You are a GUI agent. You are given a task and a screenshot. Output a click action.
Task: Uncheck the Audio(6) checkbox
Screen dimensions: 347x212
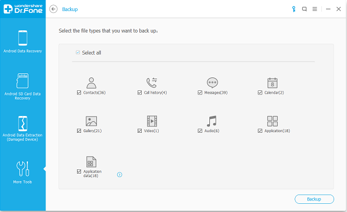200,131
